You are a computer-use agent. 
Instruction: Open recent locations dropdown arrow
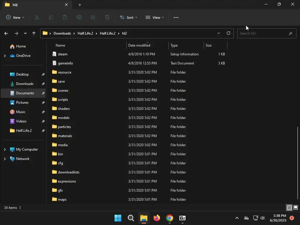[25, 33]
